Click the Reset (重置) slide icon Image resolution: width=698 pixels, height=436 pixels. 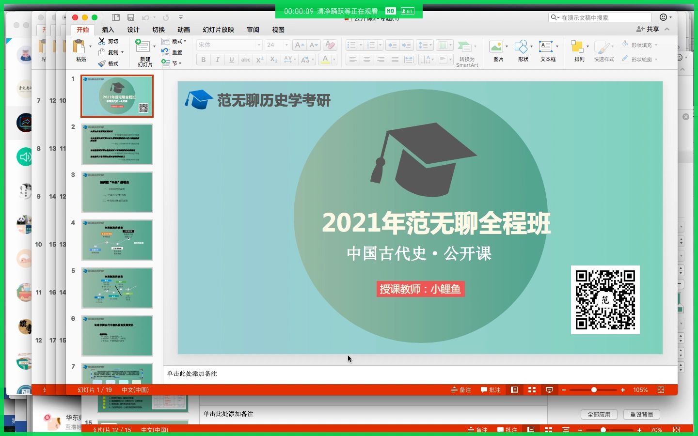pyautogui.click(x=165, y=52)
